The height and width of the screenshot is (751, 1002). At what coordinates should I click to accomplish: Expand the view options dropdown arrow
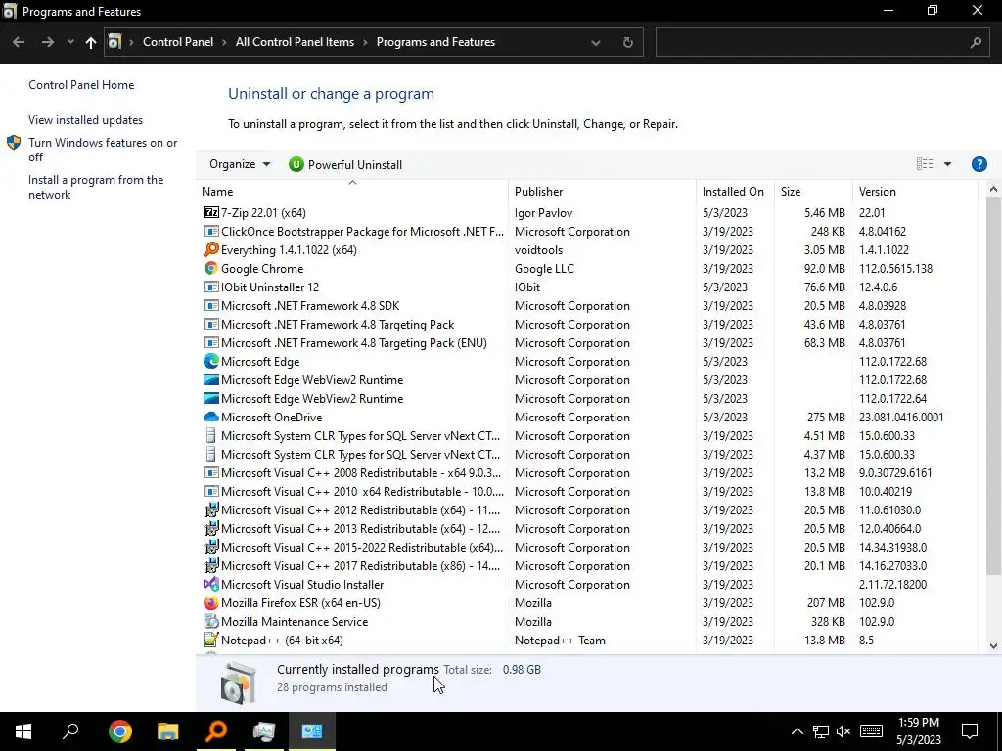(x=947, y=164)
